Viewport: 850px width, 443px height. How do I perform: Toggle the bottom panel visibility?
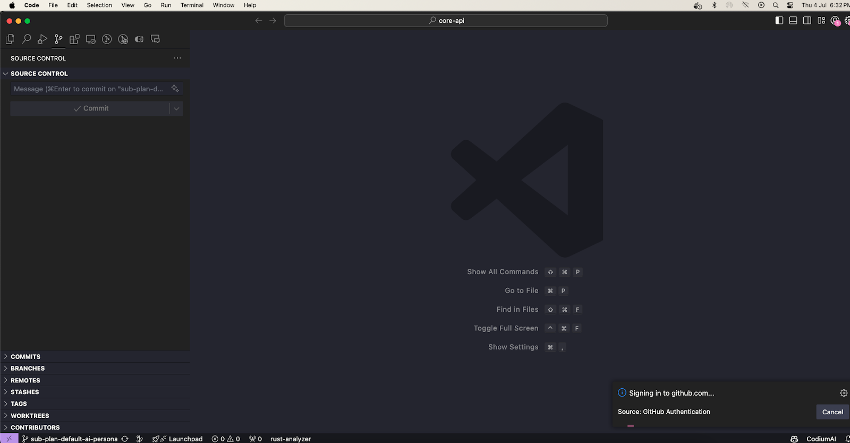point(793,21)
